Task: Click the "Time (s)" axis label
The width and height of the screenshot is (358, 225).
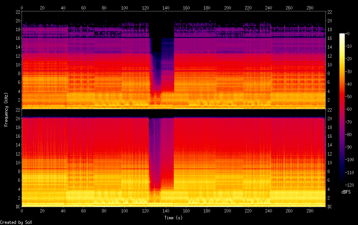Action: pos(174,218)
